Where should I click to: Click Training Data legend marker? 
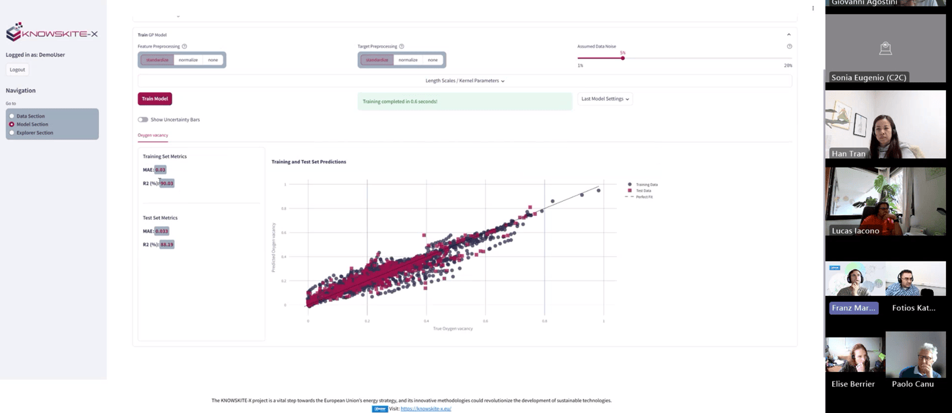pyautogui.click(x=630, y=184)
